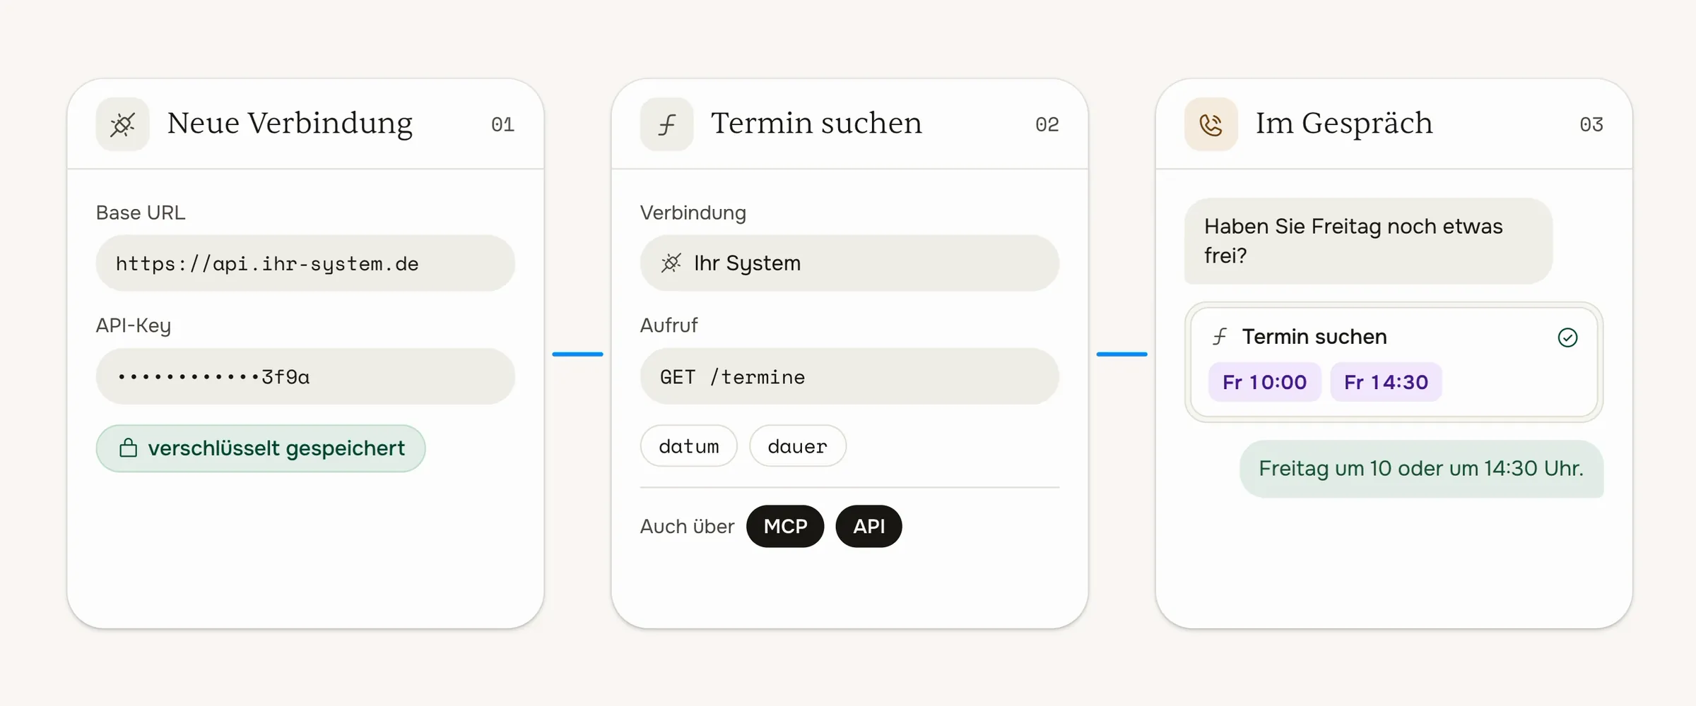Viewport: 1696px width, 706px height.
Task: Click the Im Gespräch card title
Action: [x=1344, y=124]
